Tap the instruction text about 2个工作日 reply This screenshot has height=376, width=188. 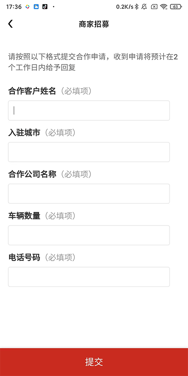pos(93,62)
